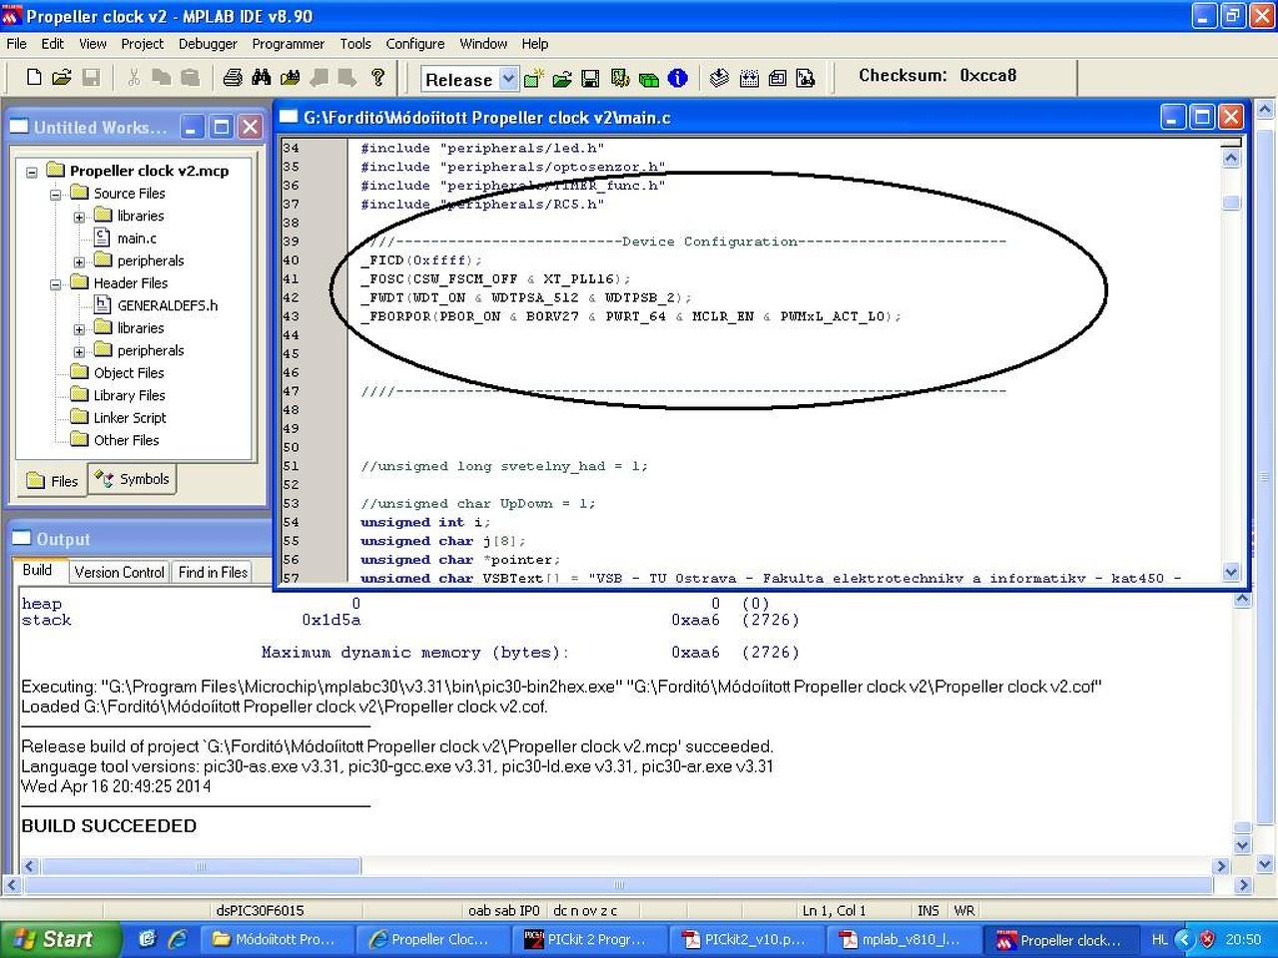Expand libraries under Header Files

[x=79, y=328]
